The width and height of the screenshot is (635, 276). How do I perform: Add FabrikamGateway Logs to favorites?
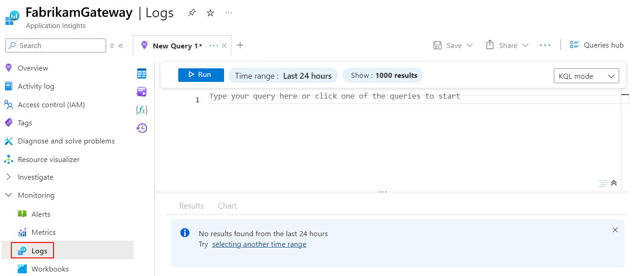(x=210, y=13)
